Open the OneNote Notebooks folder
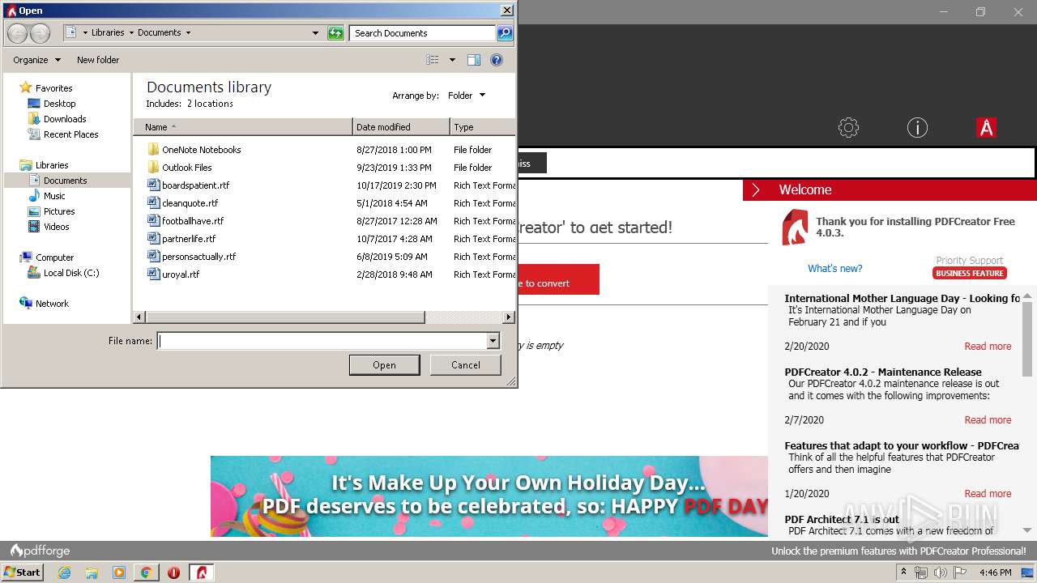Viewport: 1037px width, 583px height. pos(201,150)
